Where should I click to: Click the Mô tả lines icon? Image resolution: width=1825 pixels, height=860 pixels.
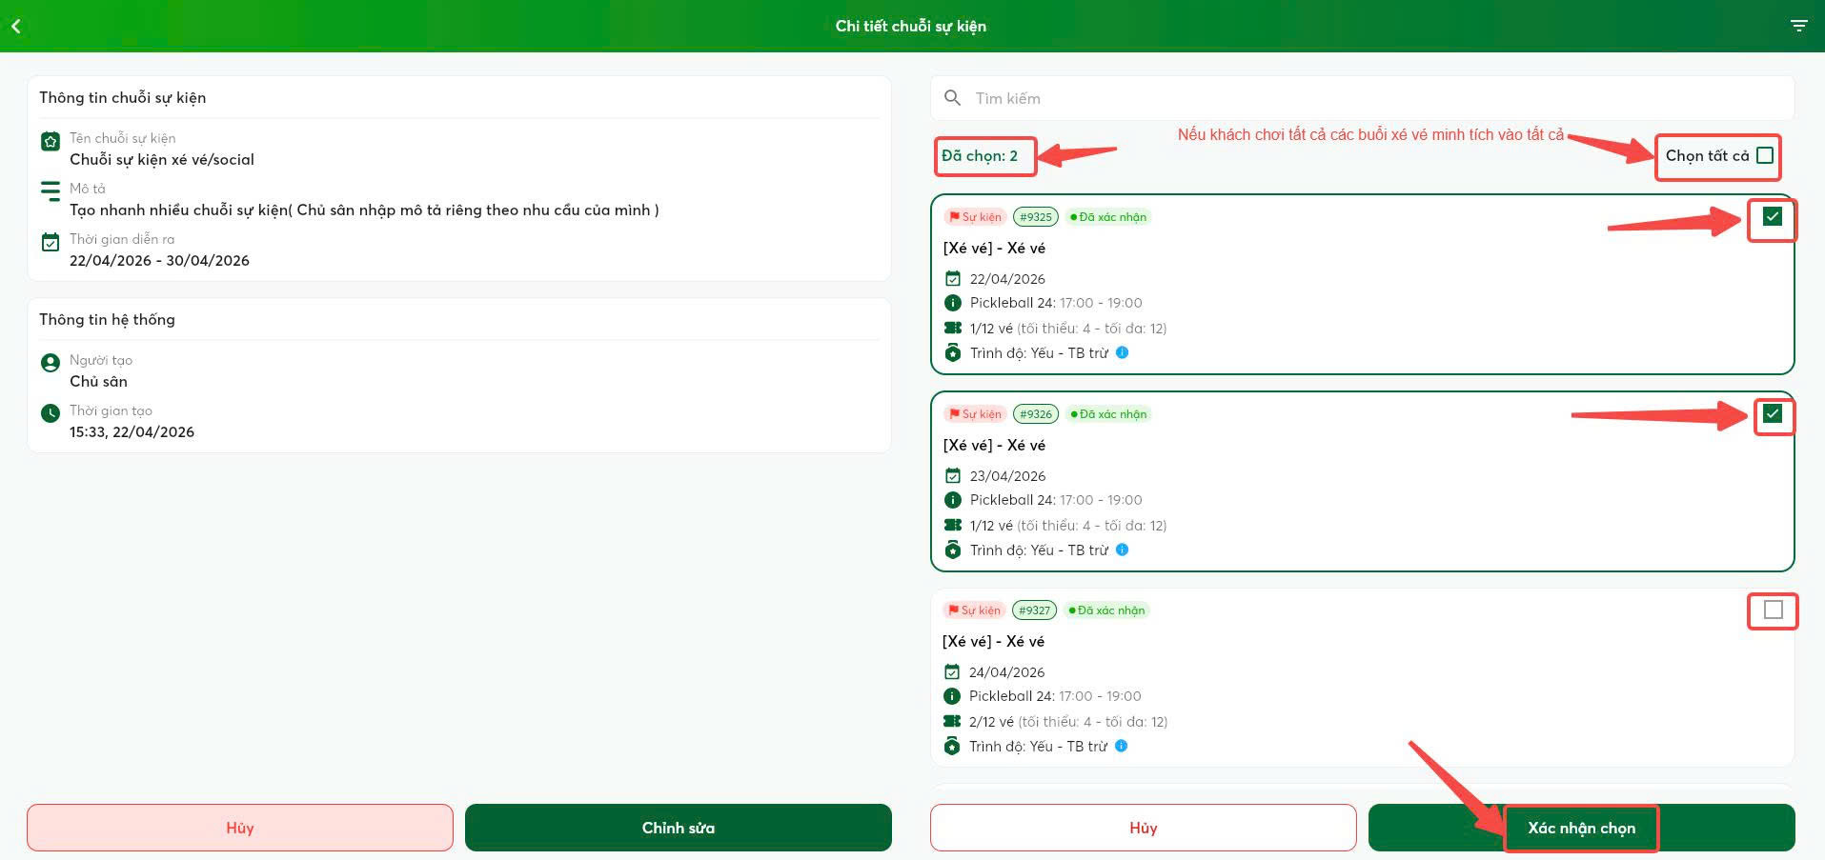coord(51,192)
